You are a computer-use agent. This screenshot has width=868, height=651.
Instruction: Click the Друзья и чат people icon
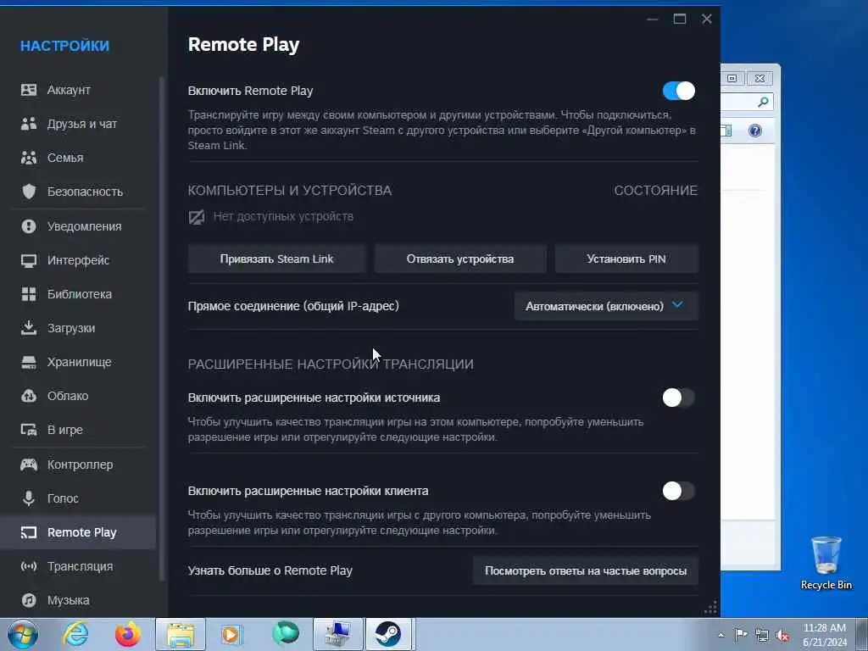[29, 124]
